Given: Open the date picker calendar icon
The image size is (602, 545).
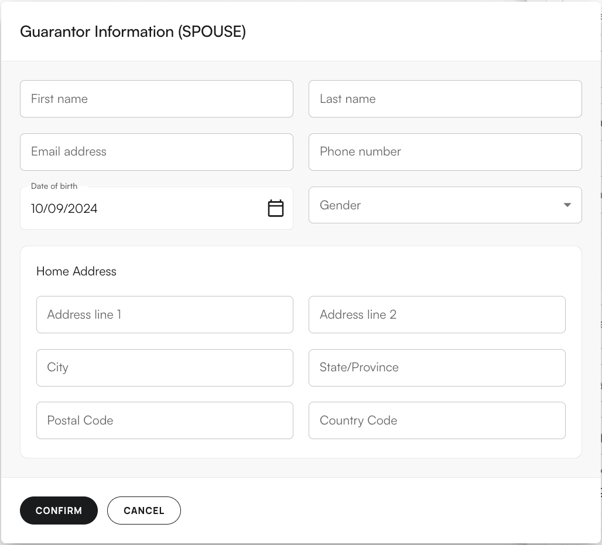Looking at the screenshot, I should pyautogui.click(x=276, y=208).
